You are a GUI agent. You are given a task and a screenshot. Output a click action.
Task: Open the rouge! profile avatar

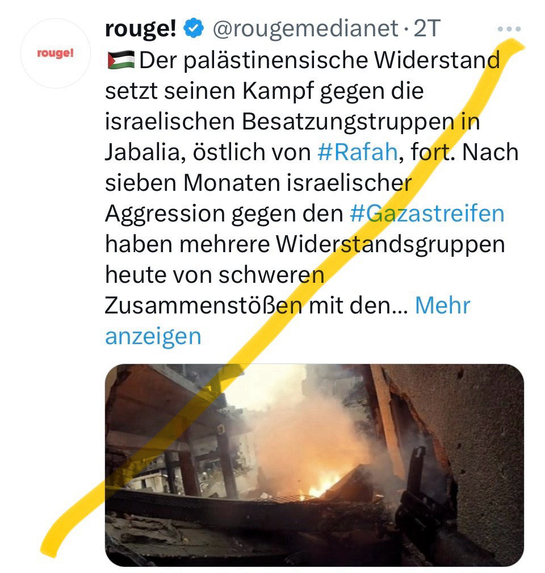point(56,53)
